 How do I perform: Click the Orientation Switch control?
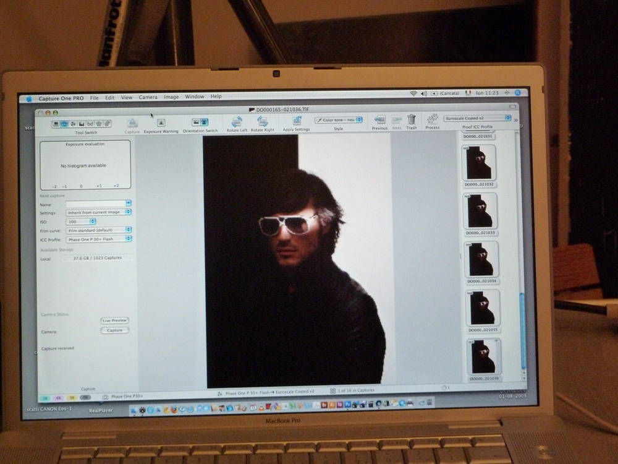coord(200,122)
